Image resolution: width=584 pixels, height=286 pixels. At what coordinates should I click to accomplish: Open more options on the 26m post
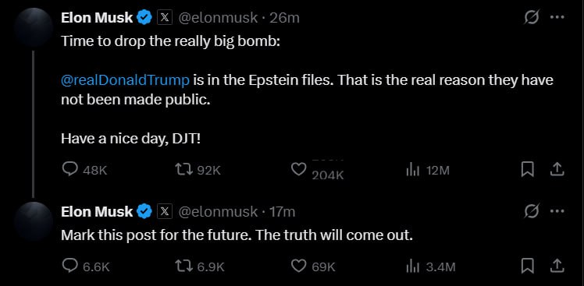(x=557, y=17)
